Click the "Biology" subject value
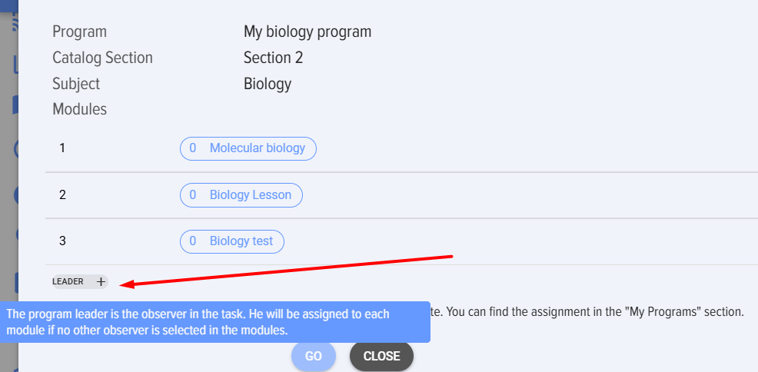Viewport: 758px width, 372px height. 267,84
